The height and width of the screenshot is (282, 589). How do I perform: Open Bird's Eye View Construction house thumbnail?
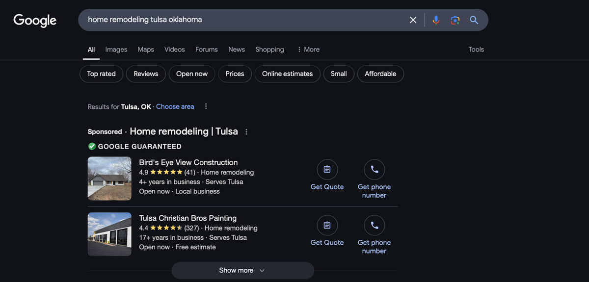tap(109, 179)
